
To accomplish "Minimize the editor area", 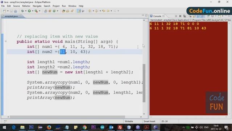I will [143, 16].
